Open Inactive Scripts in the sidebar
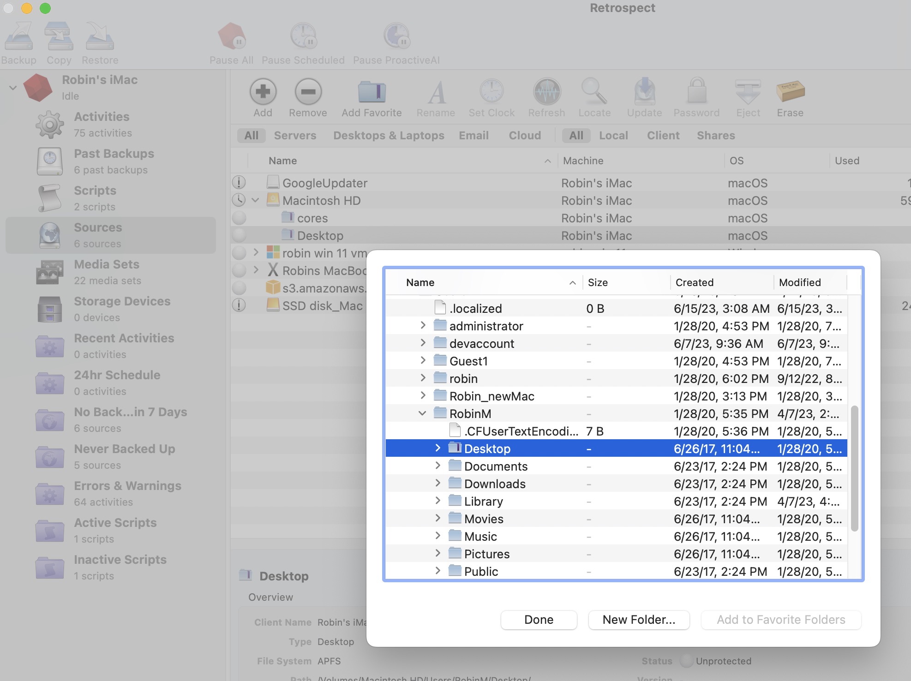This screenshot has width=911, height=681. point(111,567)
